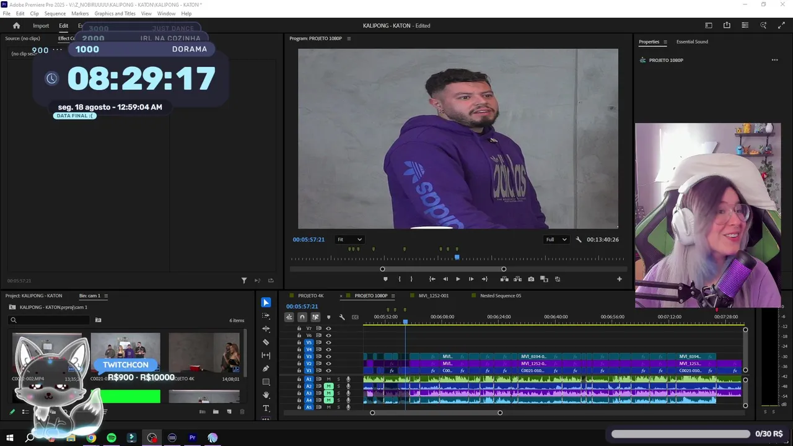Click Mark Out button in Program monitor
The image size is (793, 446).
[411, 279]
